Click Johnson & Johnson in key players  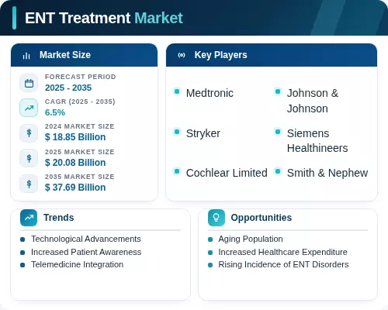coord(313,101)
